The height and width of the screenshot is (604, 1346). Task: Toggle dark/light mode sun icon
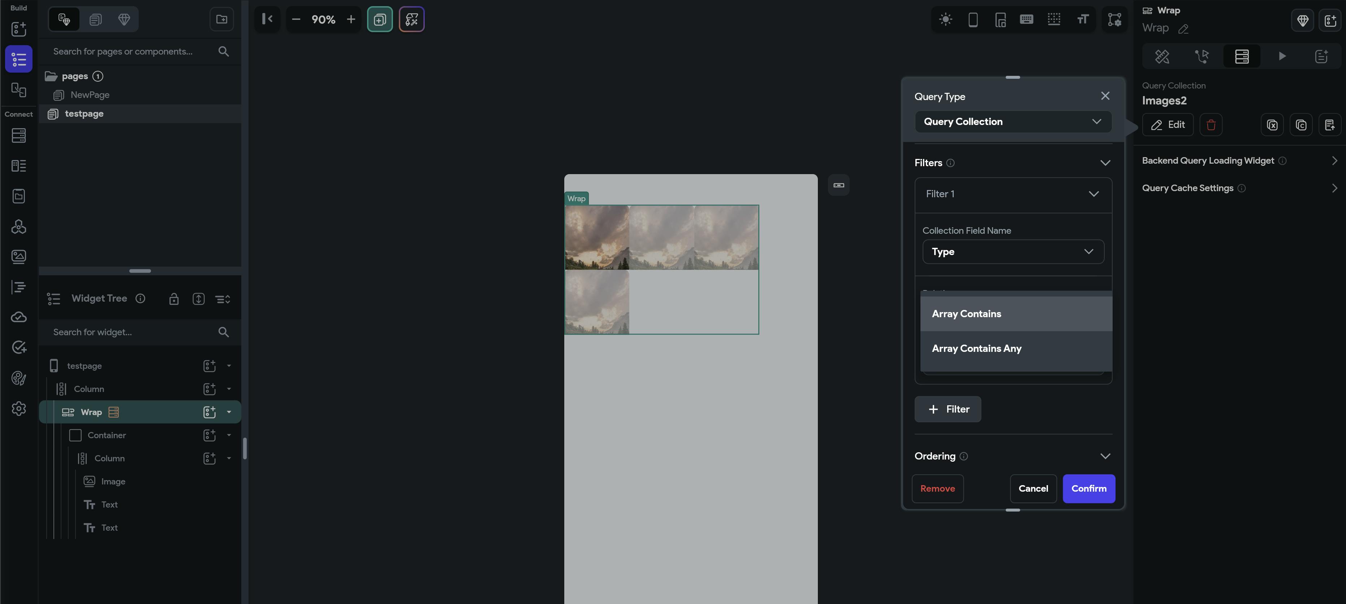coord(945,20)
